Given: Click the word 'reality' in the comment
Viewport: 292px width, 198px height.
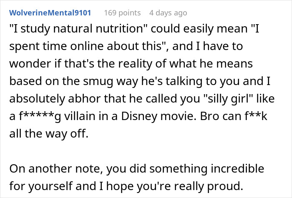Looking at the screenshot, I should (135, 63).
